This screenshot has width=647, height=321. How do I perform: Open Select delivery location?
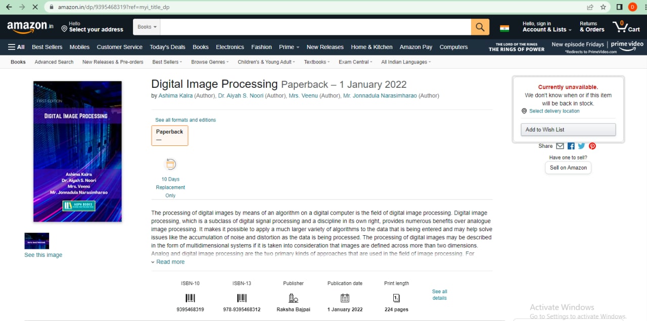(554, 111)
